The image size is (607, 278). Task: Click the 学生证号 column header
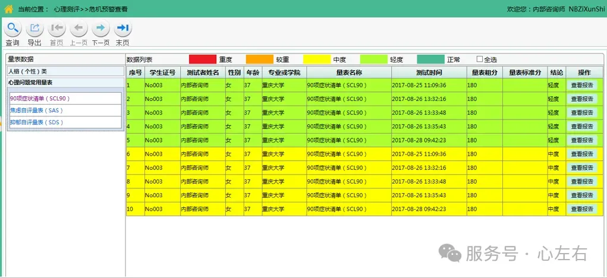pyautogui.click(x=162, y=72)
